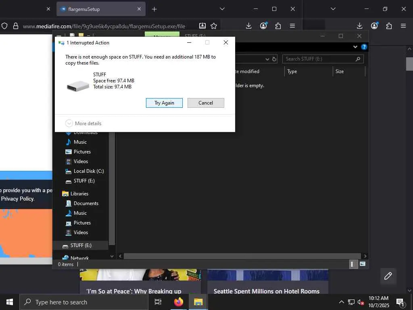This screenshot has width=413, height=310.
Task: Sort by Date modified column
Action: (x=247, y=71)
